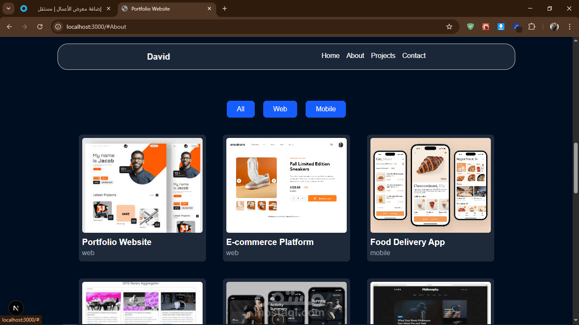Open the red extension icon in toolbar
The height and width of the screenshot is (325, 579).
tap(486, 27)
